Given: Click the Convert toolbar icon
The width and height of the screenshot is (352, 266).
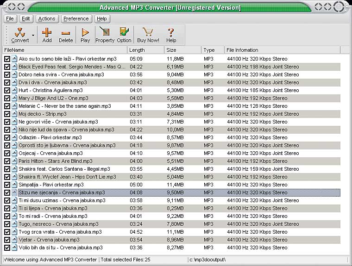Looking at the screenshot, I should (20, 33).
